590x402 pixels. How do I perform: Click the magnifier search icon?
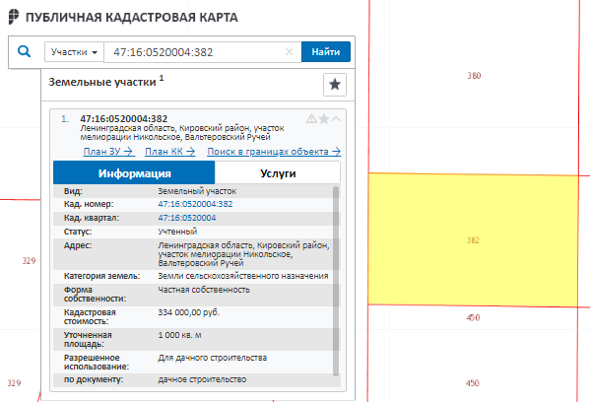24,51
